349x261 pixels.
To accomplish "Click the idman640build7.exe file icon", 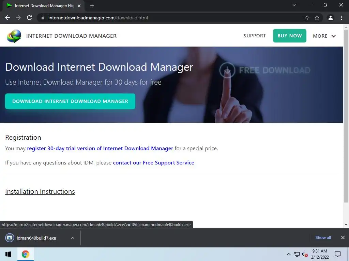I will pyautogui.click(x=10, y=238).
